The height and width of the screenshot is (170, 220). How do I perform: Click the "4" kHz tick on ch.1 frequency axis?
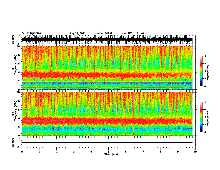pos(19,72)
